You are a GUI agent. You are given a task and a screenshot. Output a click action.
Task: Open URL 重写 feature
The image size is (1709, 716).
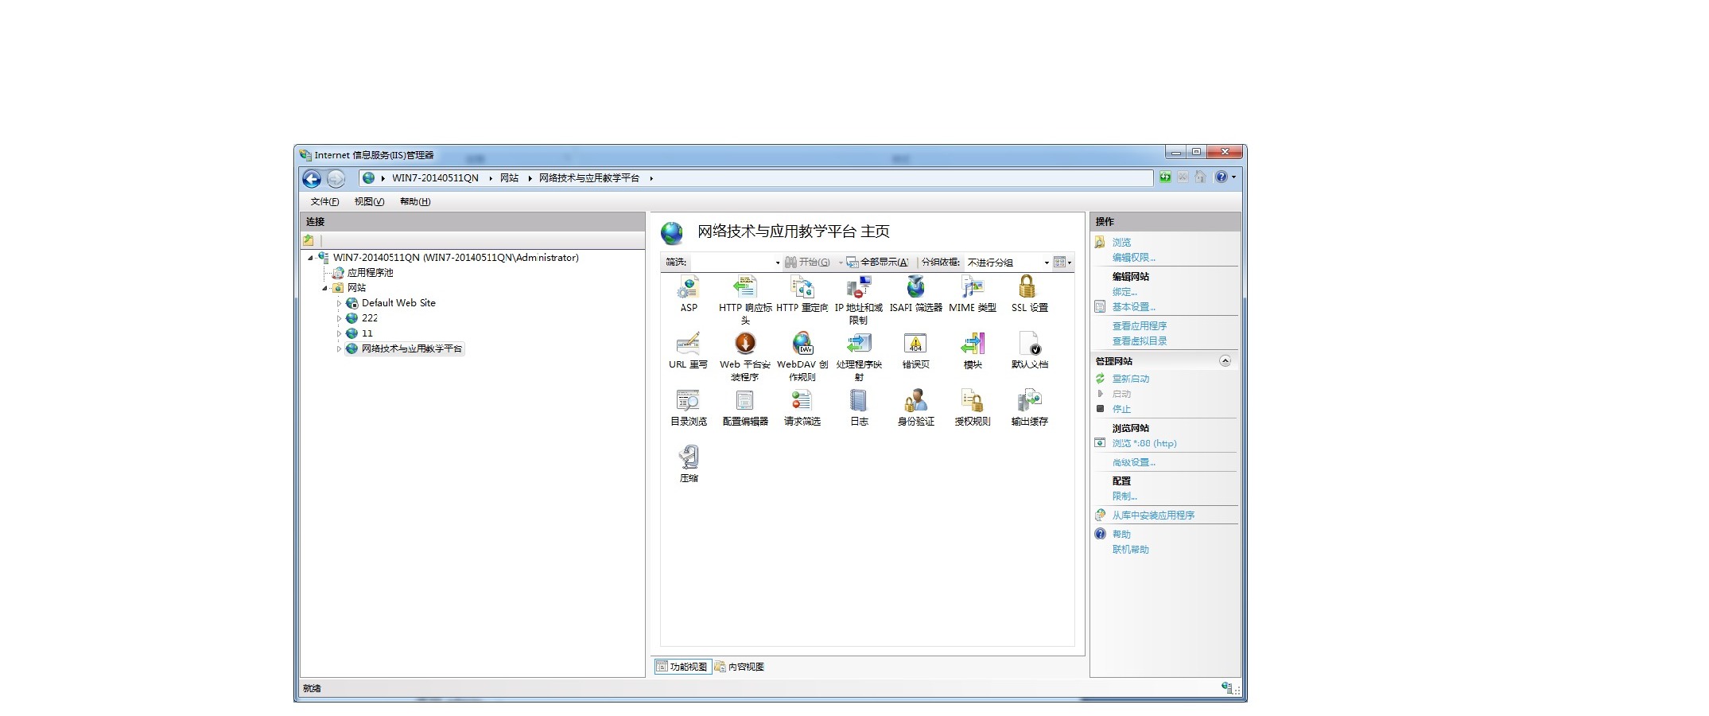tap(689, 351)
